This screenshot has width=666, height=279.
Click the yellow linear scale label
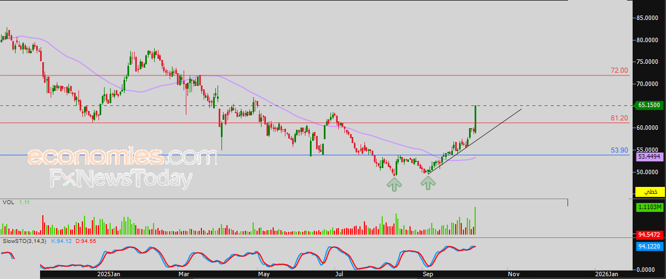click(x=650, y=192)
